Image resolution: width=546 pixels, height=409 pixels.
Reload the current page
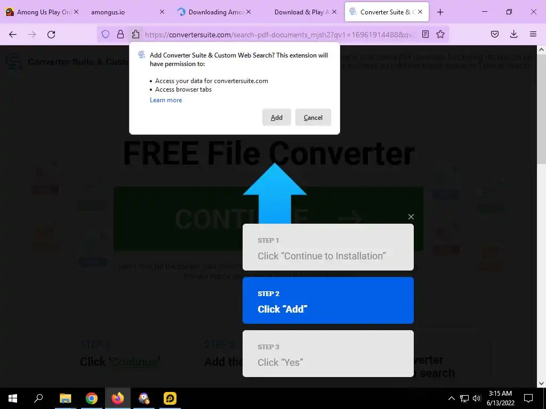51,35
